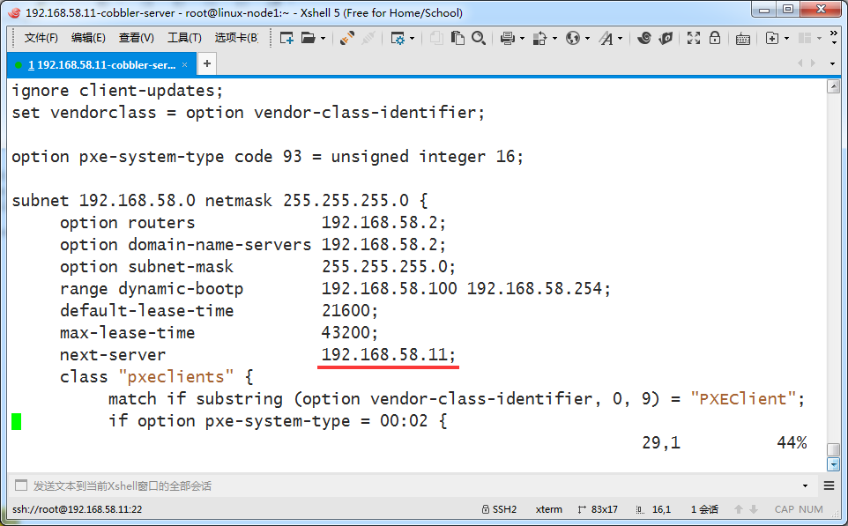Image resolution: width=848 pixels, height=526 pixels.
Task: Click the New Session icon
Action: pyautogui.click(x=286, y=38)
